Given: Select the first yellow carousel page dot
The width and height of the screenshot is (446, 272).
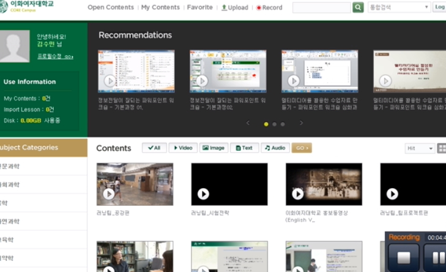Looking at the screenshot, I should (266, 124).
